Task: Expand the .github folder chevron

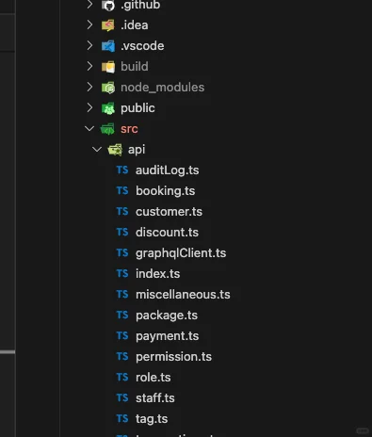Action: (89, 4)
